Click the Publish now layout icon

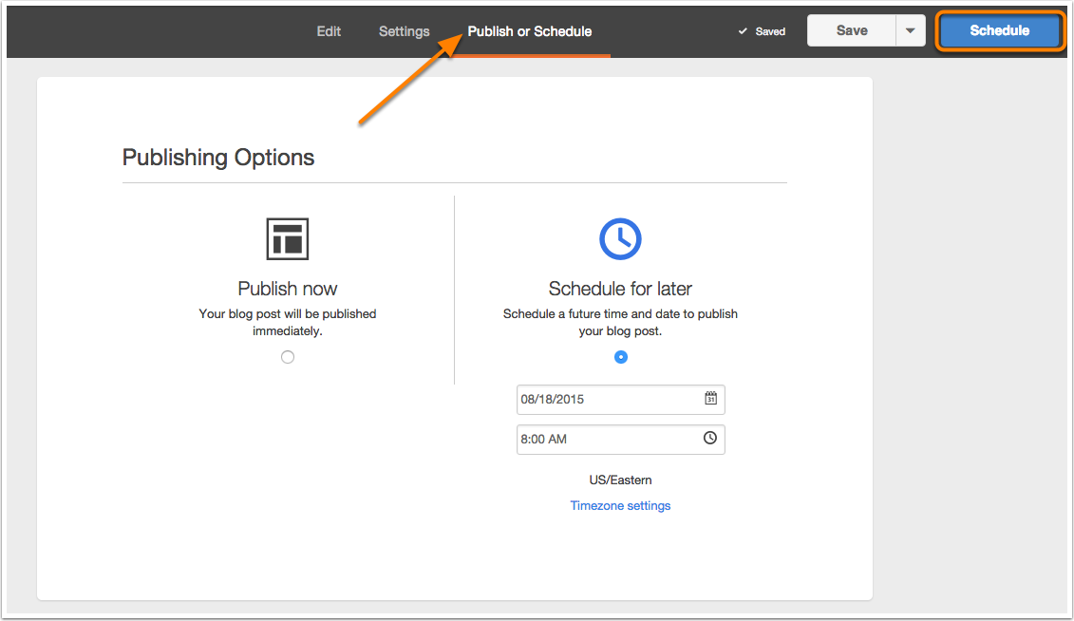click(x=288, y=239)
